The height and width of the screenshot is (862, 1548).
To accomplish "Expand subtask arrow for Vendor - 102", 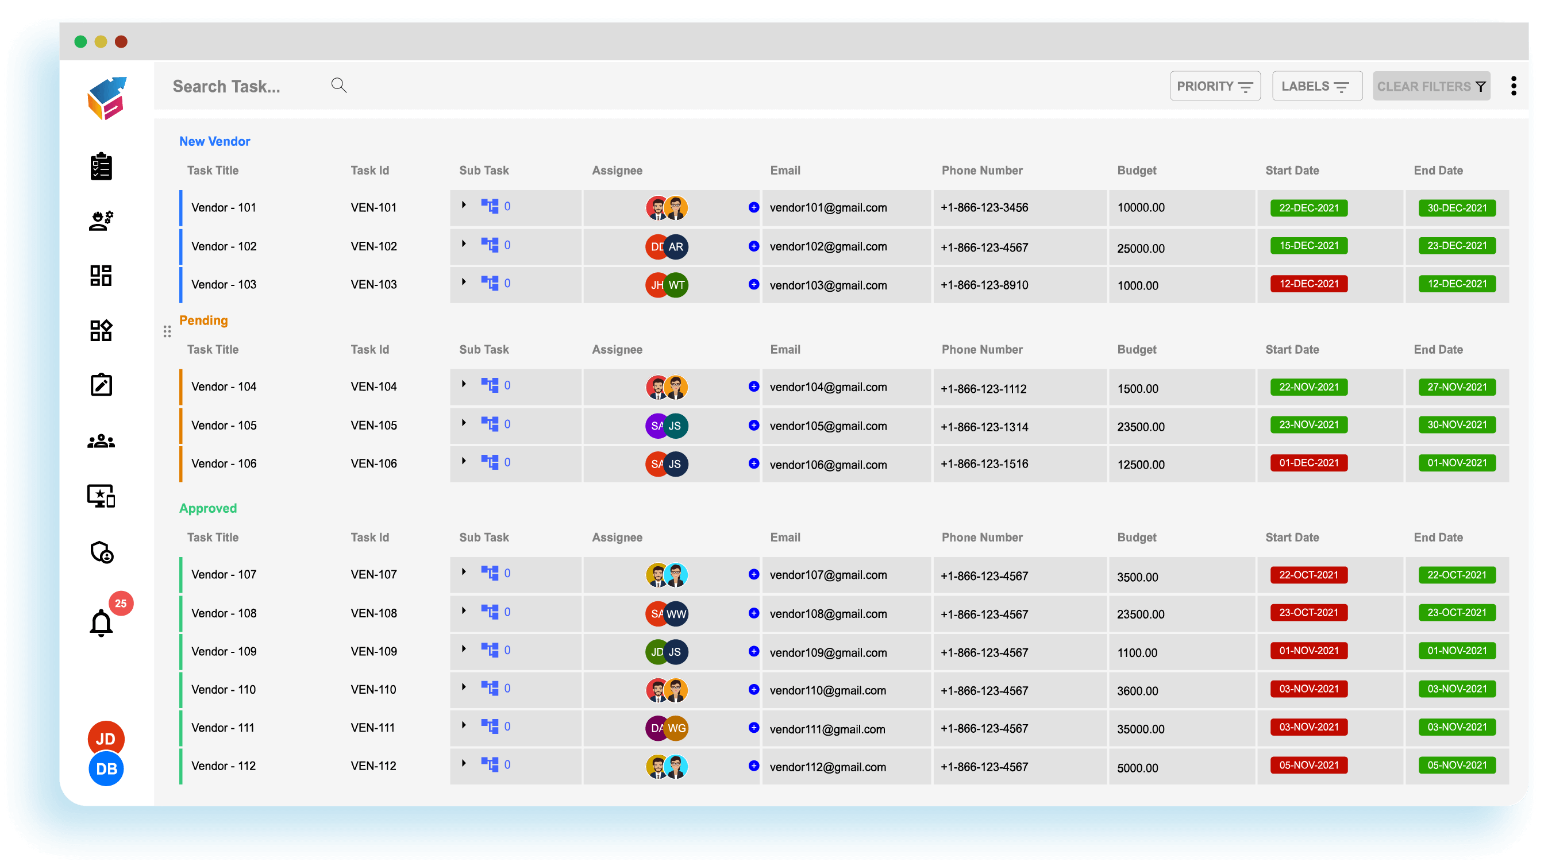I will tap(464, 244).
